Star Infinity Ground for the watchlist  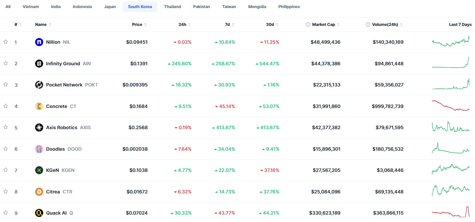tap(5, 63)
